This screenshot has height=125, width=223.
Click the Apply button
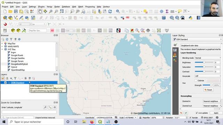coord(216,113)
